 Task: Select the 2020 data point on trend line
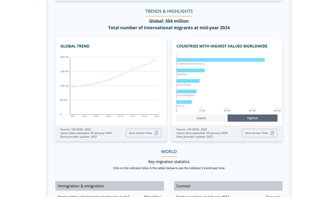click(x=145, y=65)
